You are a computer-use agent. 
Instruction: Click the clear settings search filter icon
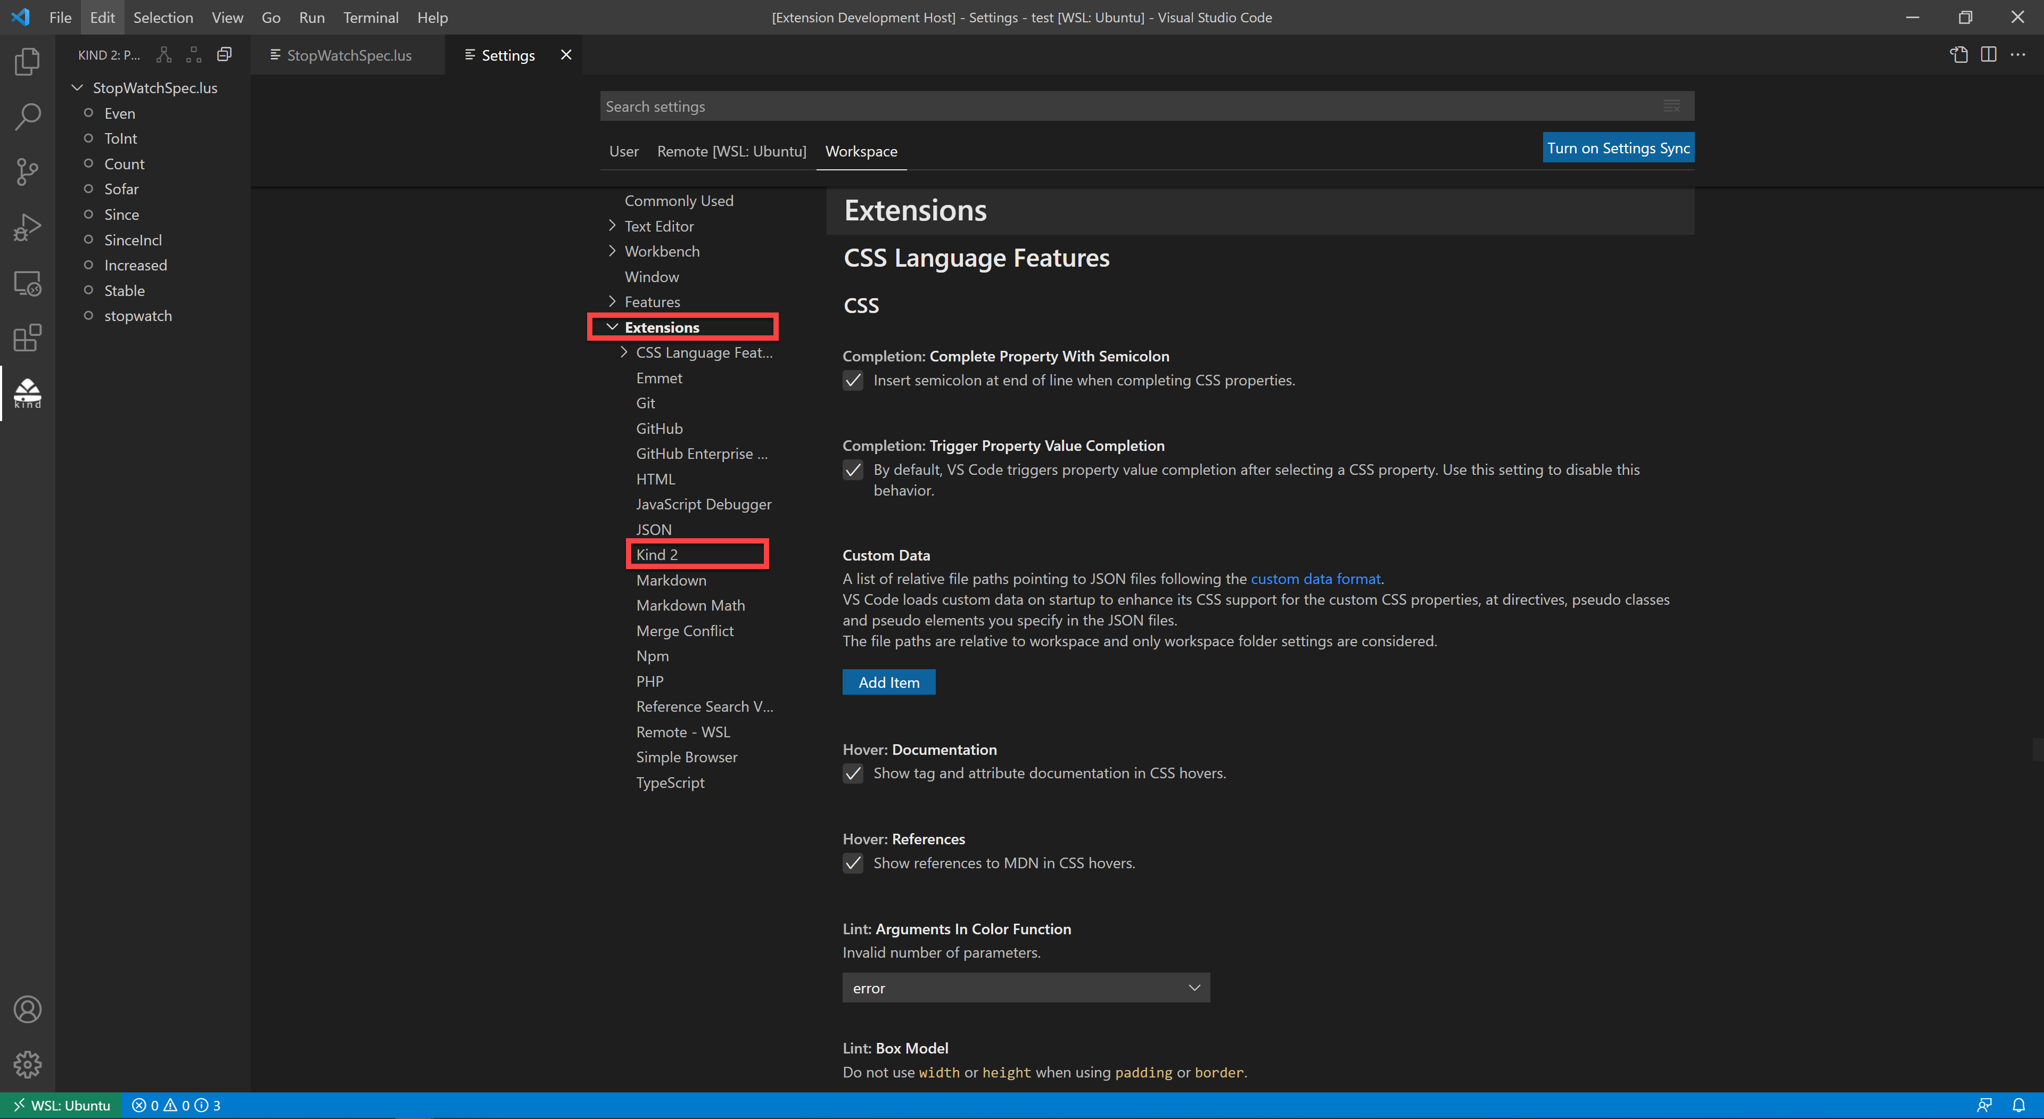(1671, 106)
